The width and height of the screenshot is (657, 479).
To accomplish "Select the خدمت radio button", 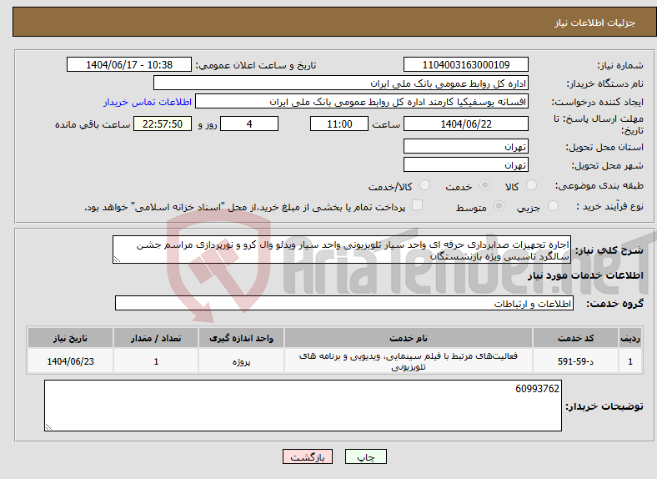I will [x=484, y=185].
